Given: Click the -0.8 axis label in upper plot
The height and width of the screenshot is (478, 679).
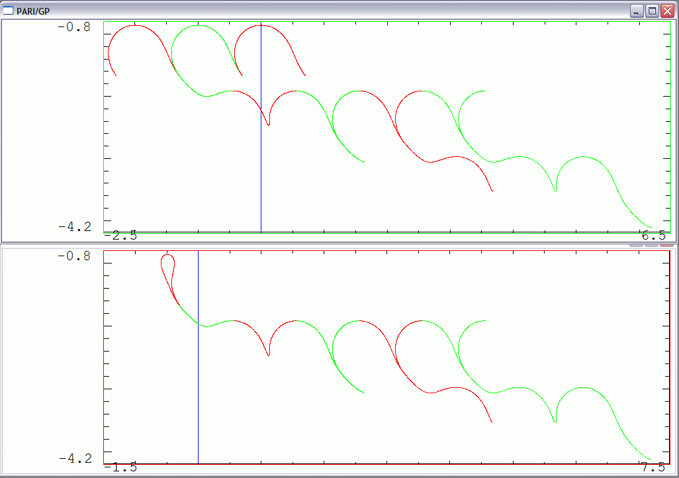Looking at the screenshot, I should (x=75, y=28).
